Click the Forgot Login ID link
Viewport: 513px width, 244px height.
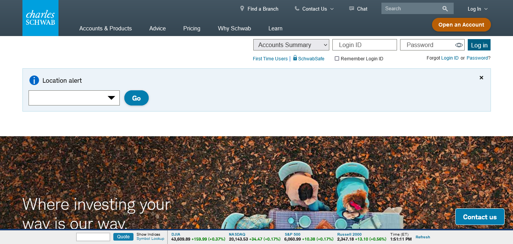click(x=450, y=58)
